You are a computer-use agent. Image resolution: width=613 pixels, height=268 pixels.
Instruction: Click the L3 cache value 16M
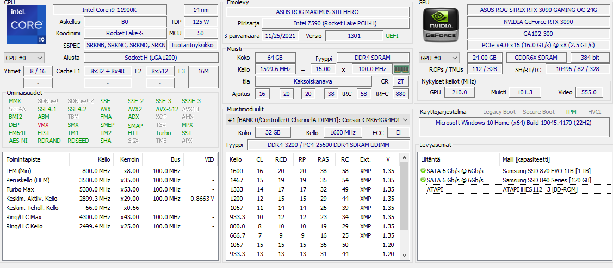(203, 77)
